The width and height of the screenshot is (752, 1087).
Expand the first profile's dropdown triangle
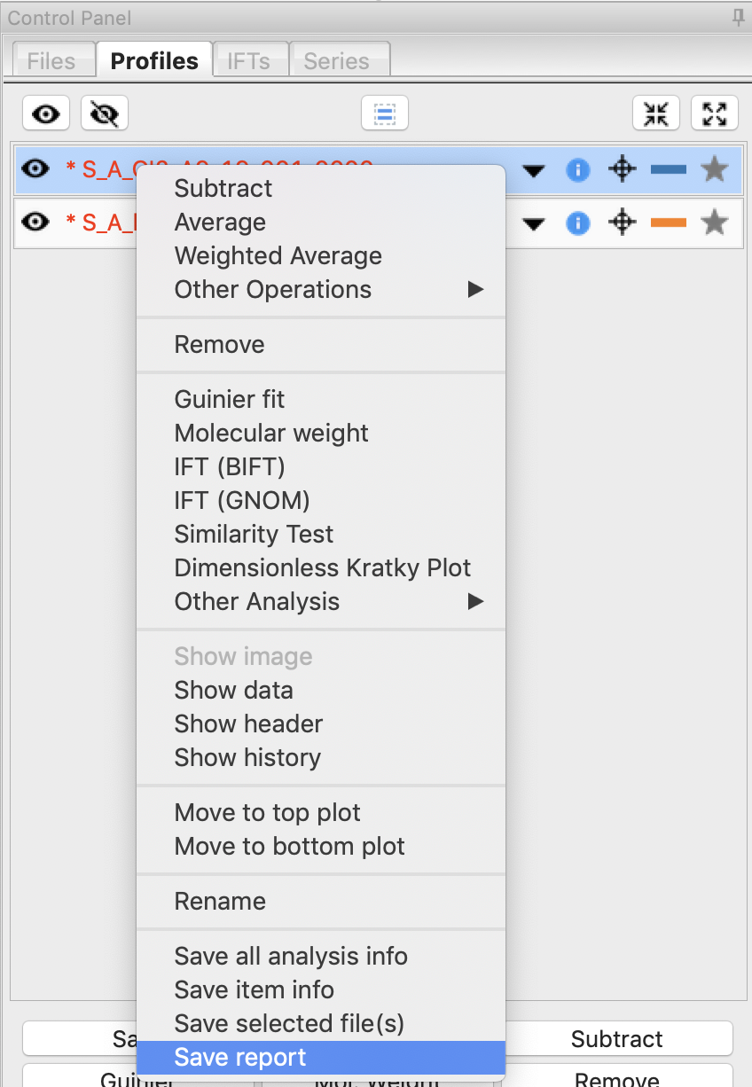533,170
